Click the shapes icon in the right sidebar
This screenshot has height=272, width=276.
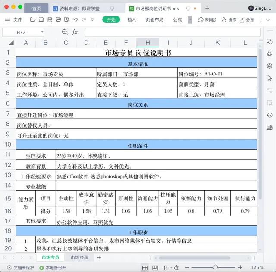[269, 41]
